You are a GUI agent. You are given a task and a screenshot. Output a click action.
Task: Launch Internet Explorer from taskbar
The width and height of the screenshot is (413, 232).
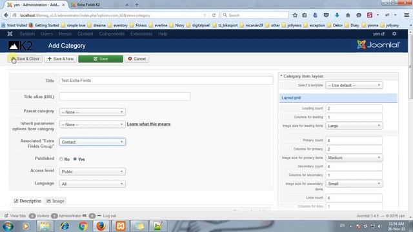64,226
